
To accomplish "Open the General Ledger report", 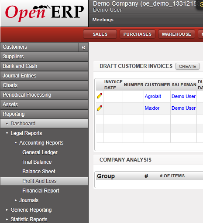I will pyautogui.click(x=40, y=152).
